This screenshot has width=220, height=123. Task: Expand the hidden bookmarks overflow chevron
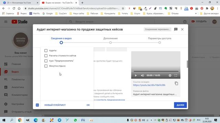click(196, 14)
